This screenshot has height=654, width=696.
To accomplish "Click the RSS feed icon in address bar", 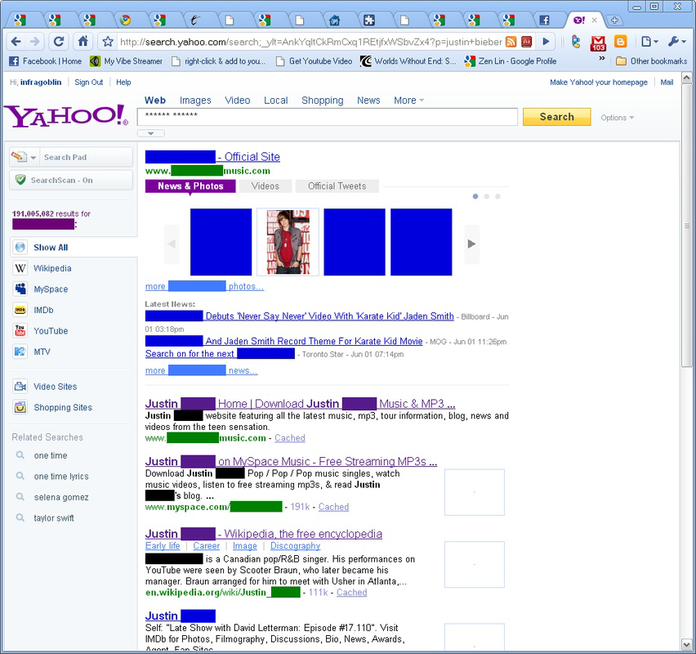I will [x=511, y=42].
